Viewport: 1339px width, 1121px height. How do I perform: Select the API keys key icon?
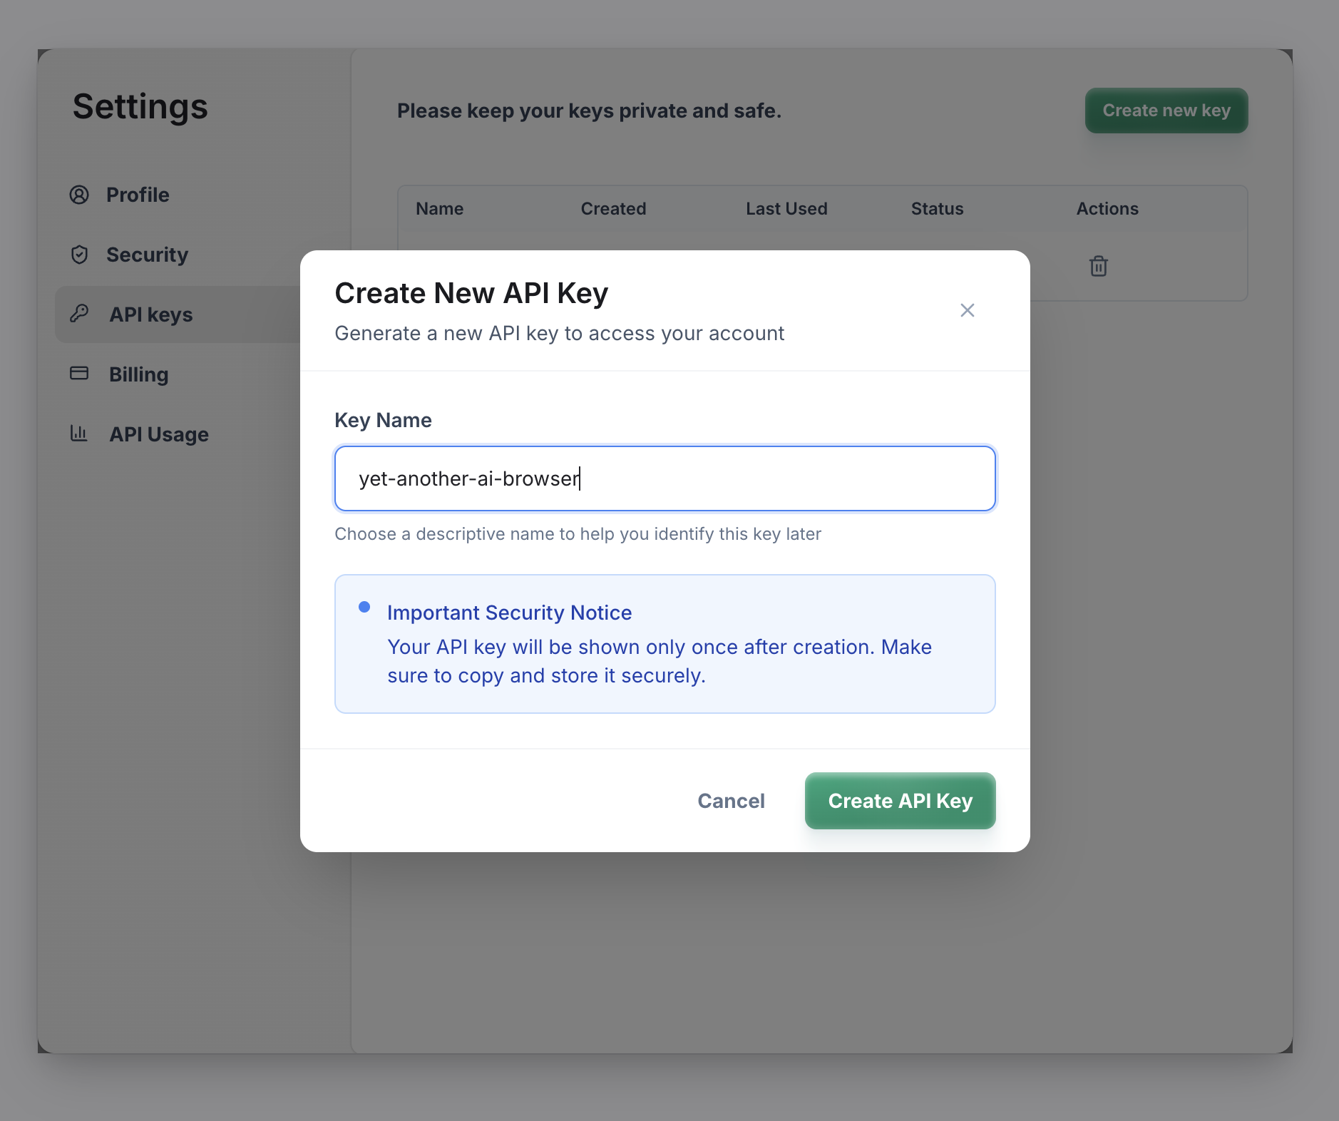79,314
